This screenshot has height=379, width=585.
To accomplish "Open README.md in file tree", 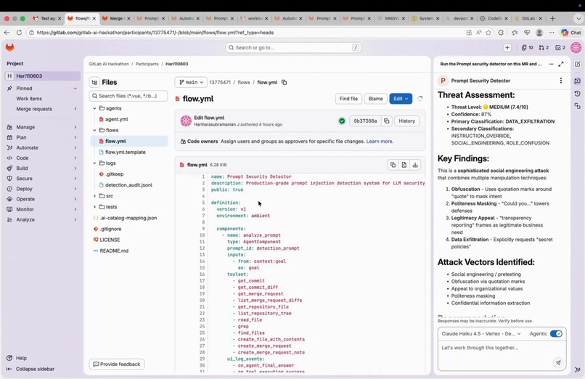I will click(x=114, y=250).
